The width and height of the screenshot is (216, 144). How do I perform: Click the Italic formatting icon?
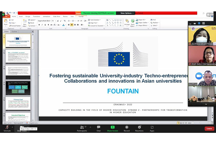(42, 25)
